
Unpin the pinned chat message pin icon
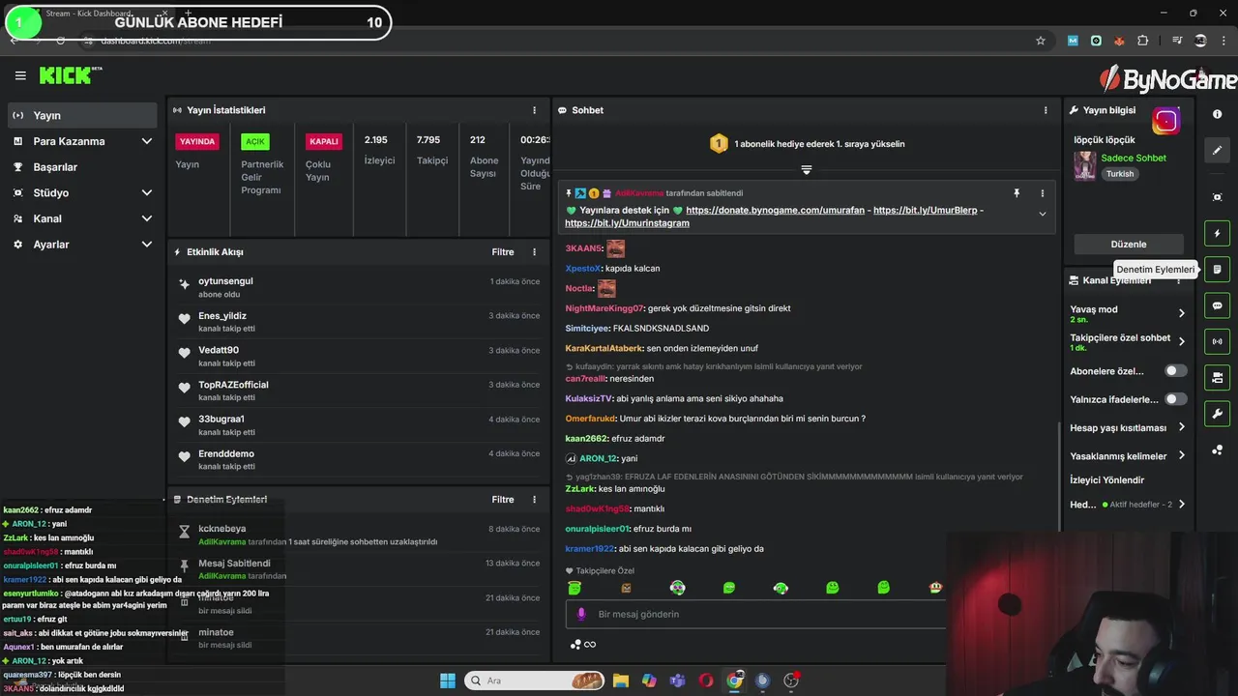[x=1017, y=193]
